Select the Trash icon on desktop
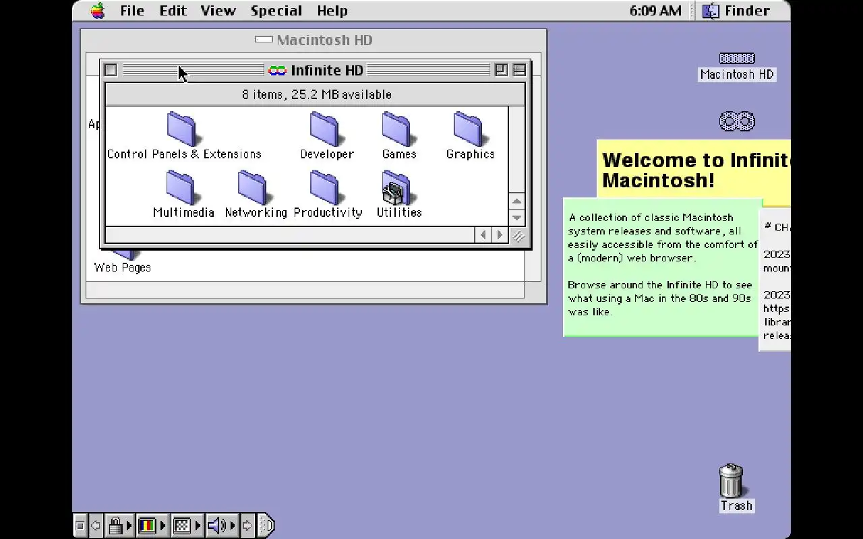 732,480
